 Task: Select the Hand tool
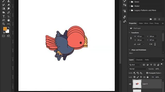[9, 20]
